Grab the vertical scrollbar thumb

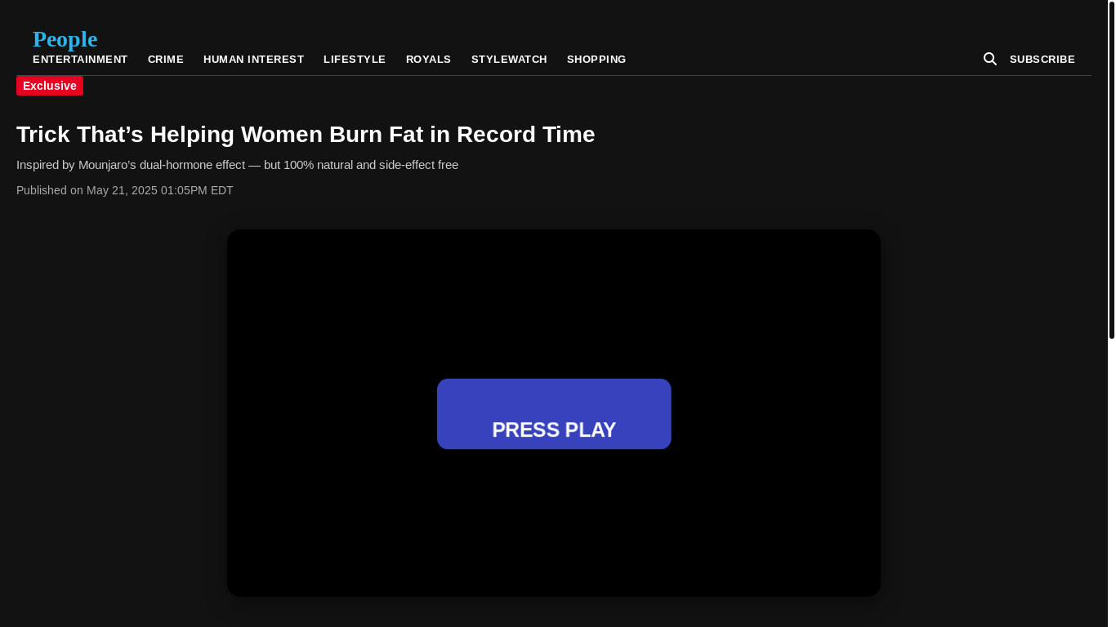(x=1111, y=170)
